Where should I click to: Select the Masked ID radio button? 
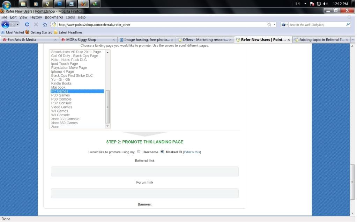tap(162, 151)
